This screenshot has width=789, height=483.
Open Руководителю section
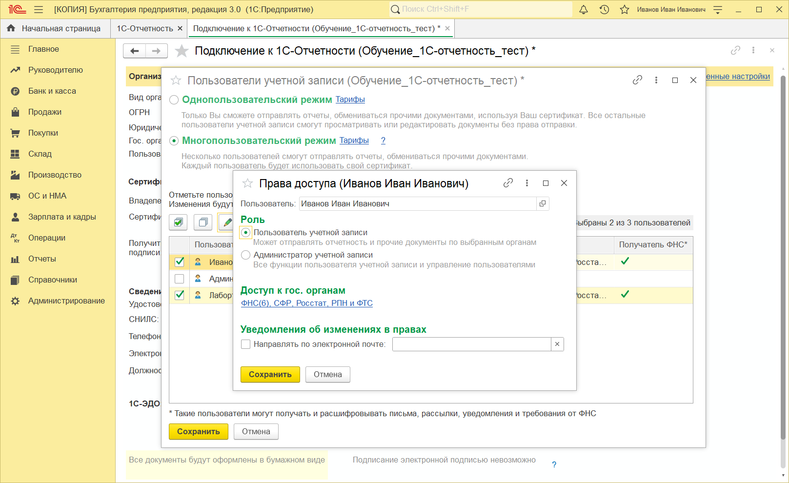tap(56, 70)
